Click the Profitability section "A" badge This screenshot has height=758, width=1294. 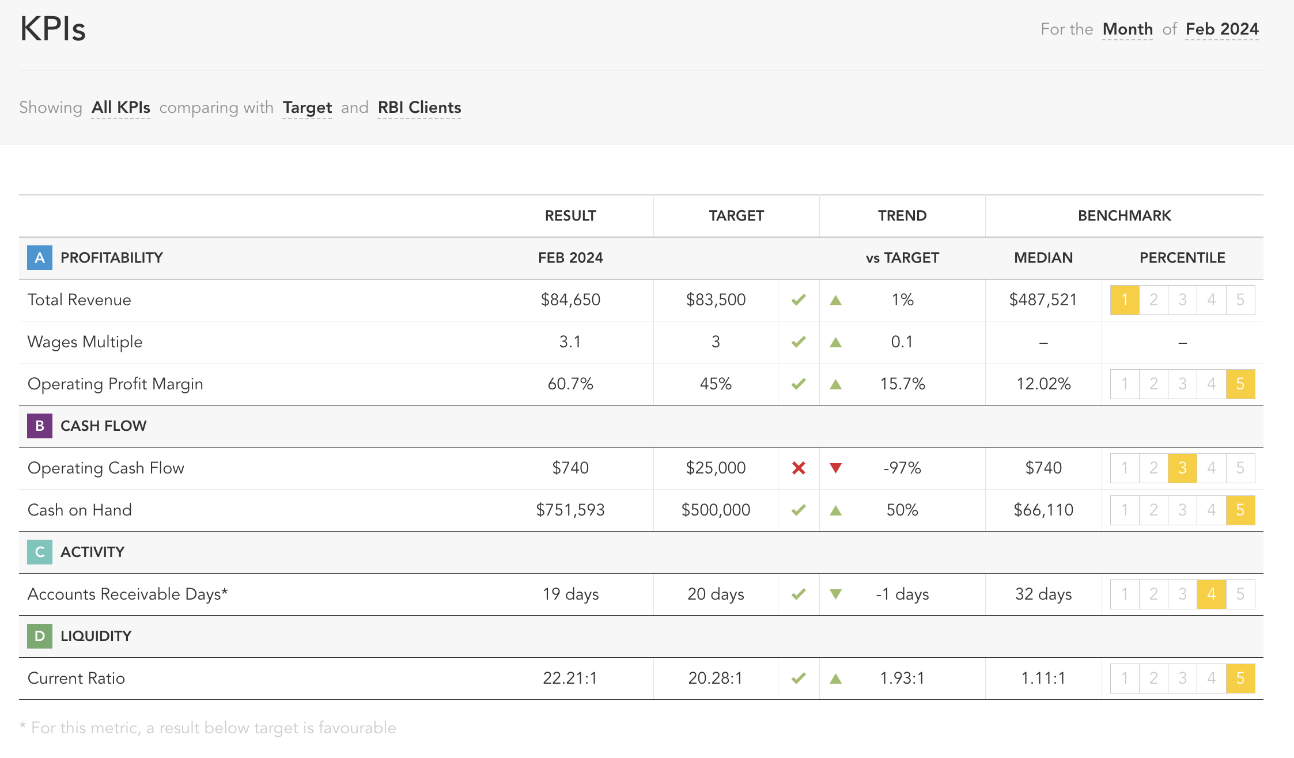point(39,258)
